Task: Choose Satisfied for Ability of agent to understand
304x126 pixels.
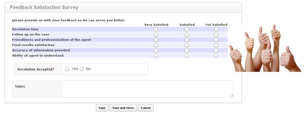Action: click(187, 56)
